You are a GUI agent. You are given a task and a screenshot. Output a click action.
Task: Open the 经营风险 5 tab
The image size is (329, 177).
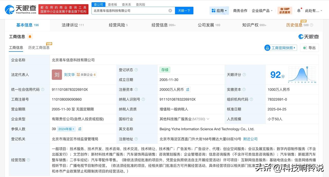click(x=118, y=25)
